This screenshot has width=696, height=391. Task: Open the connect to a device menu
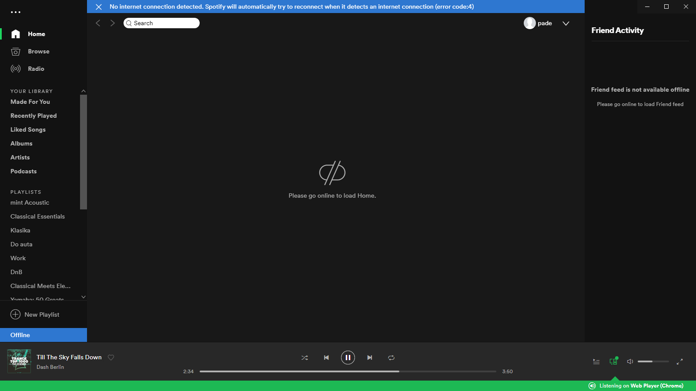(x=613, y=361)
